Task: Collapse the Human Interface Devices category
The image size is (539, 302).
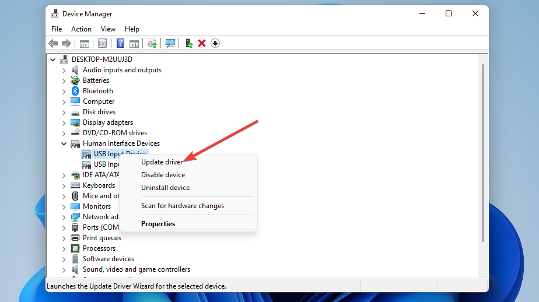Action: [64, 143]
